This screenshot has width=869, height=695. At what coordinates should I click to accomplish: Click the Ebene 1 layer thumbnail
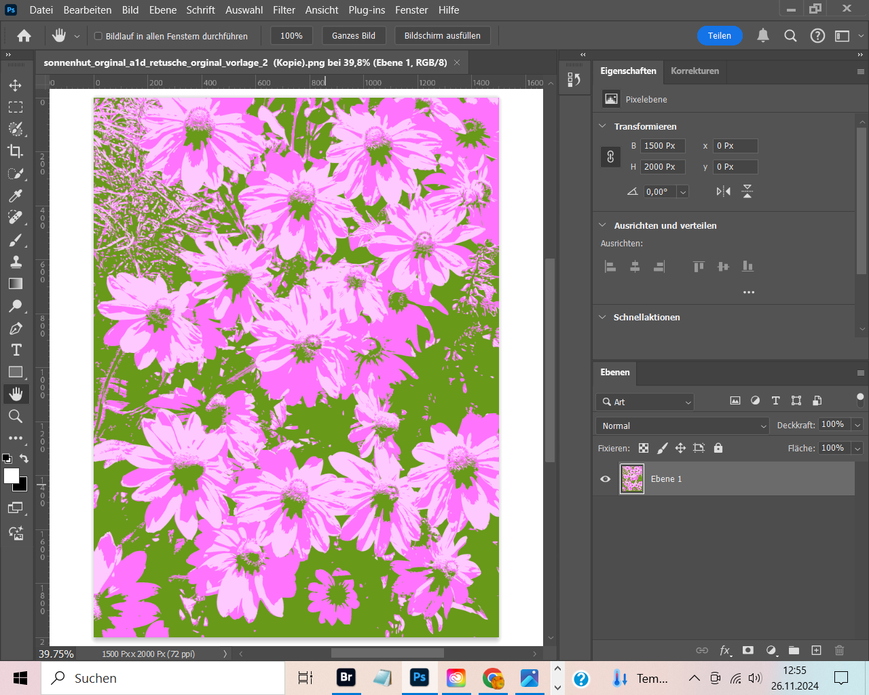coord(632,478)
